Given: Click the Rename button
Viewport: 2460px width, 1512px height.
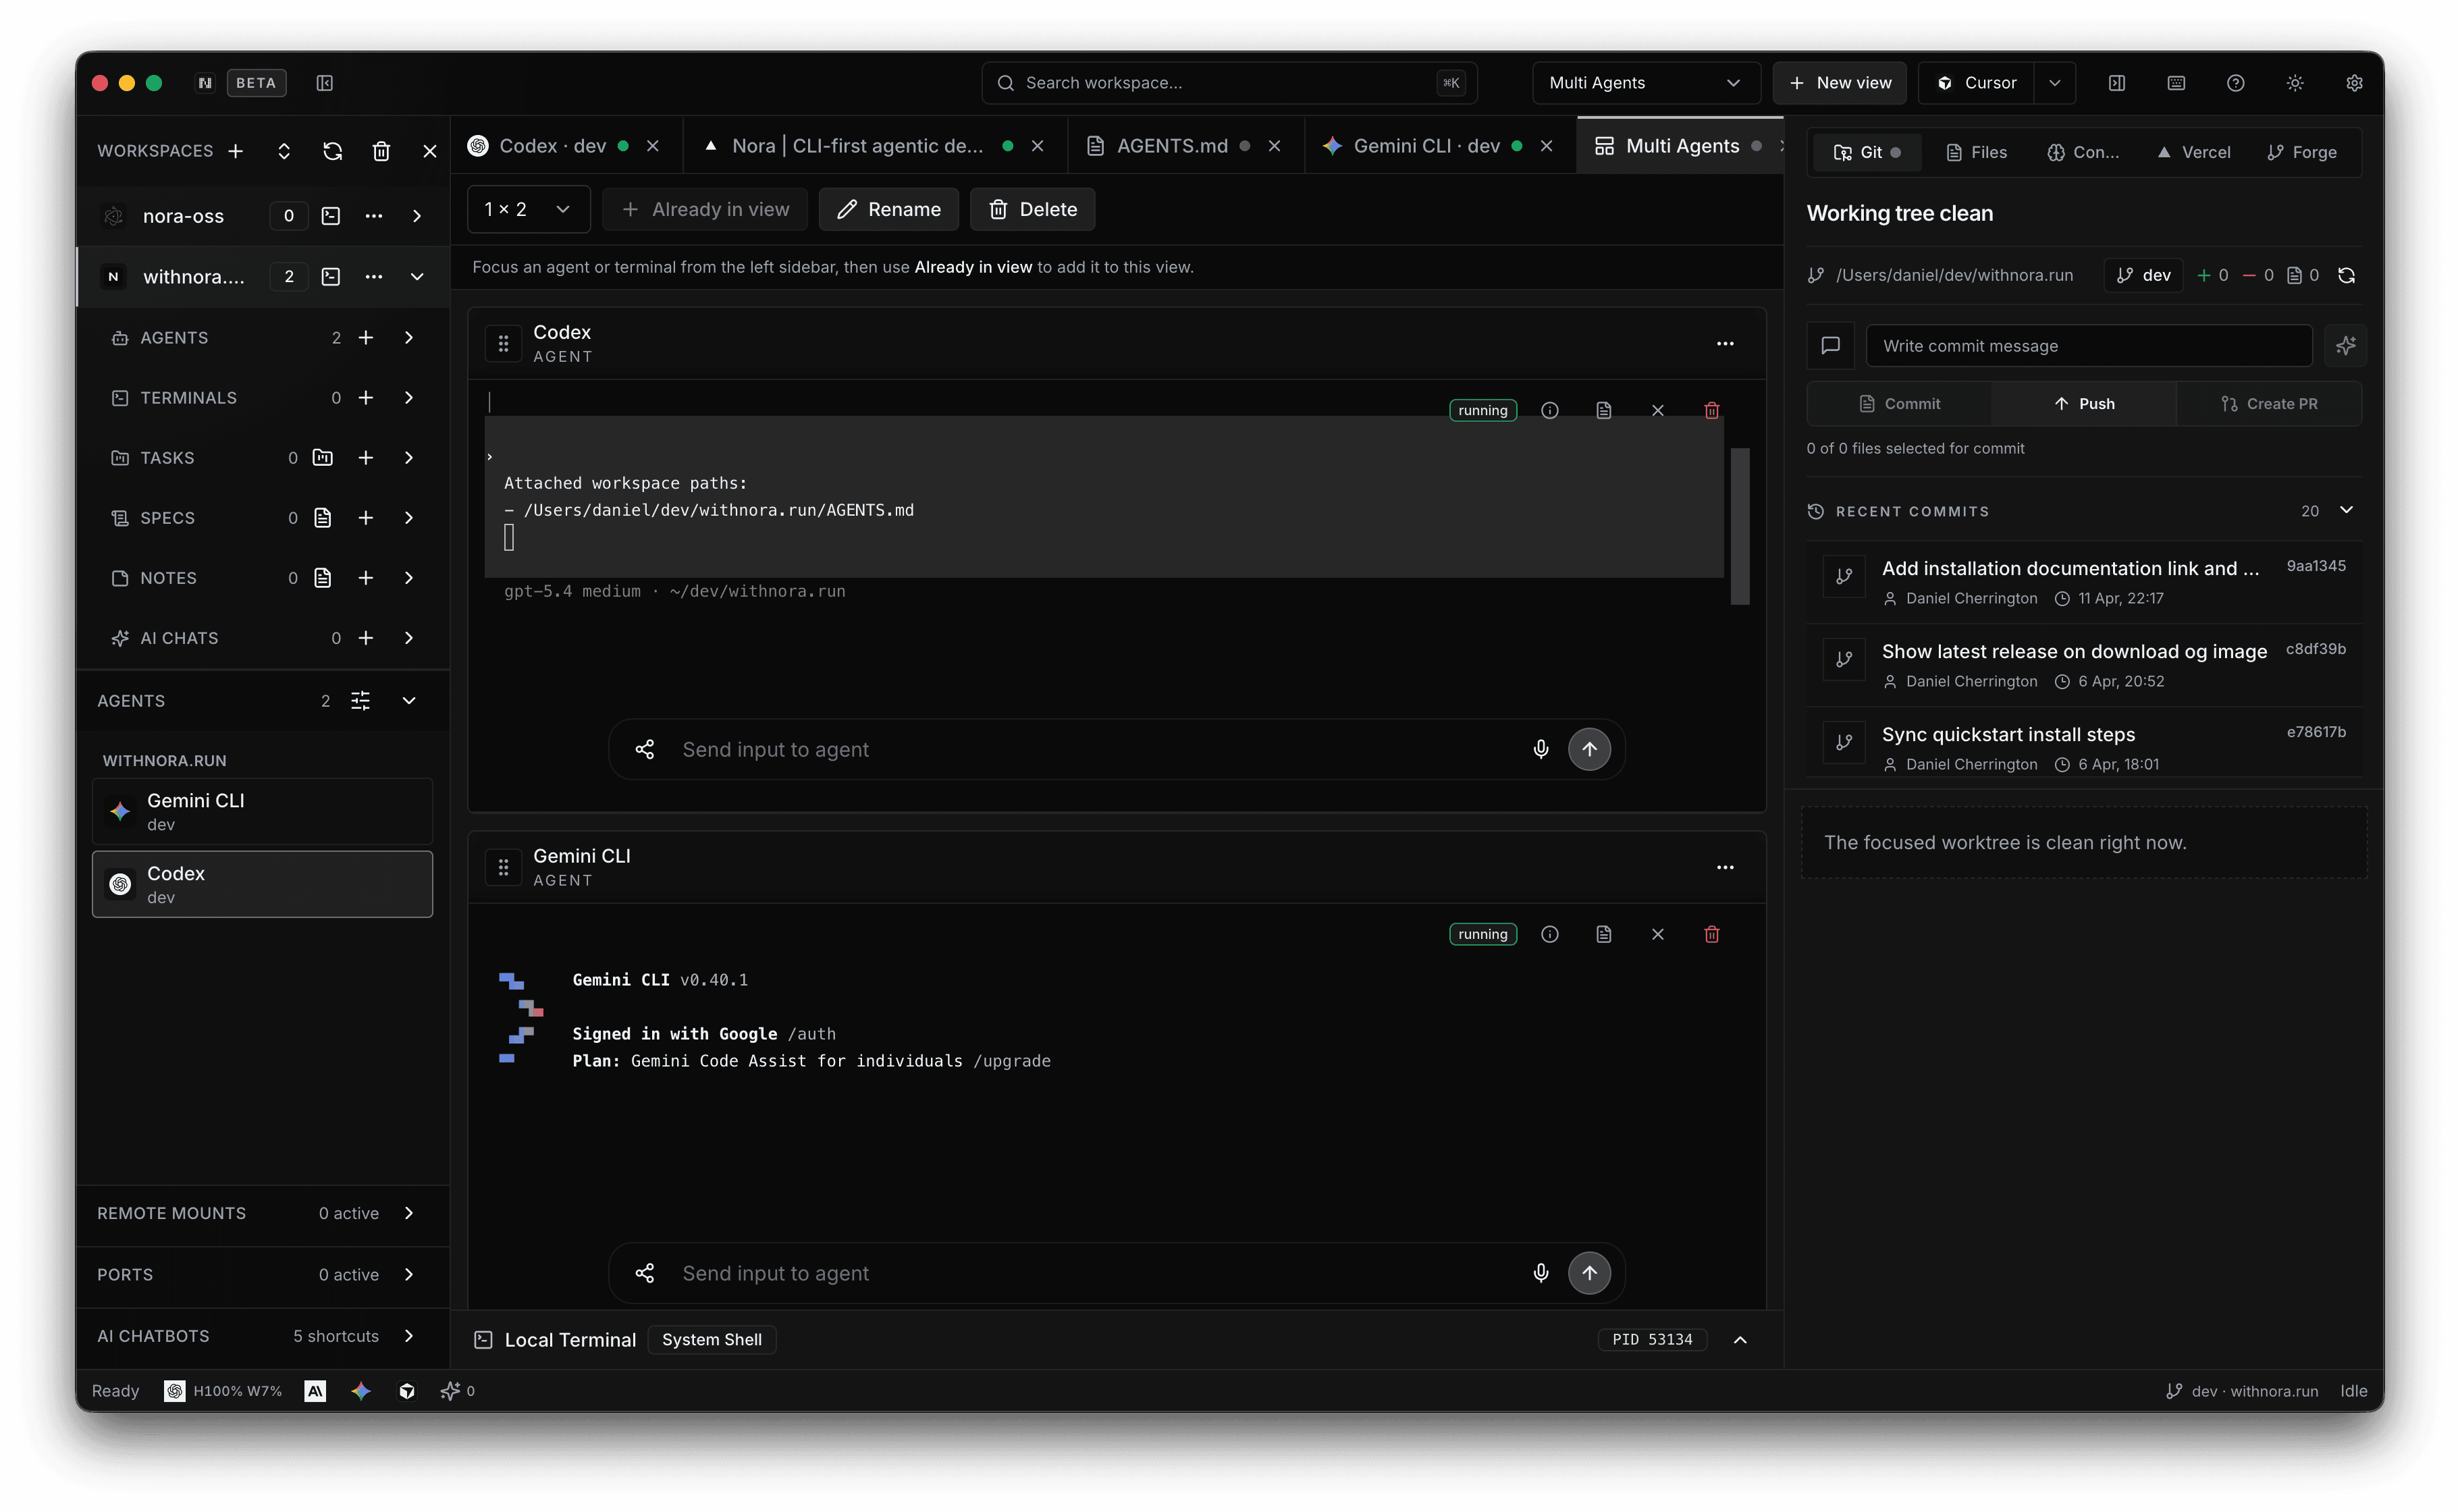Looking at the screenshot, I should tap(888, 209).
